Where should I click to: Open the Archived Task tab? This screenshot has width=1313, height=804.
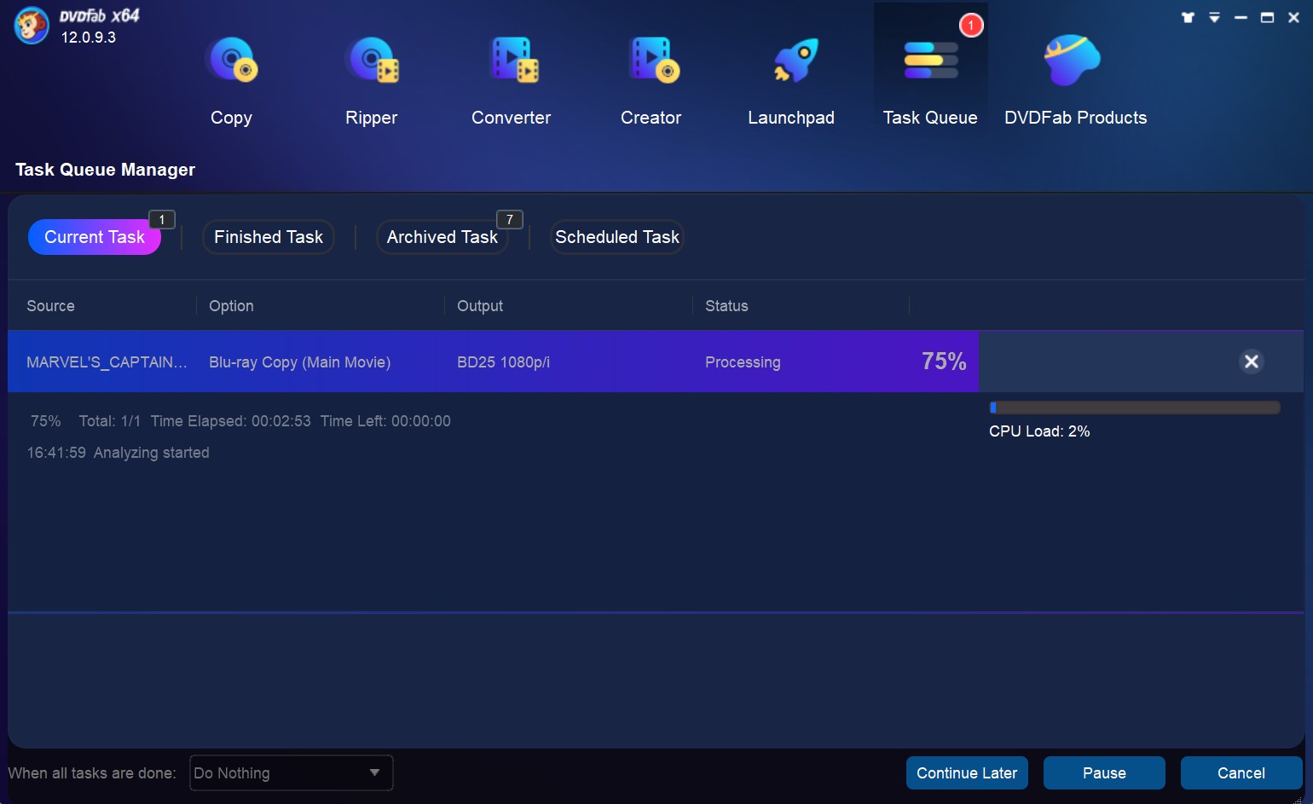[x=442, y=237]
